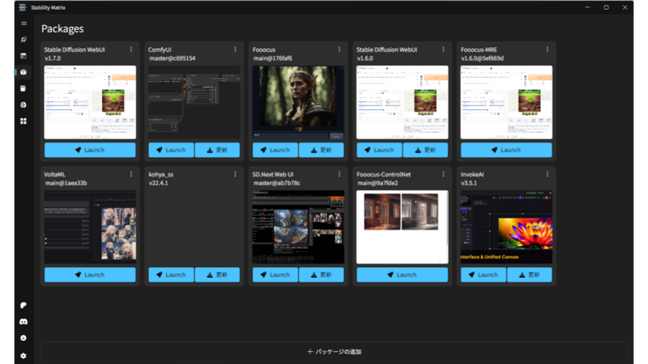Launch Fooocus main@176faf6 package
Image resolution: width=648 pixels, height=364 pixels.
(x=275, y=150)
